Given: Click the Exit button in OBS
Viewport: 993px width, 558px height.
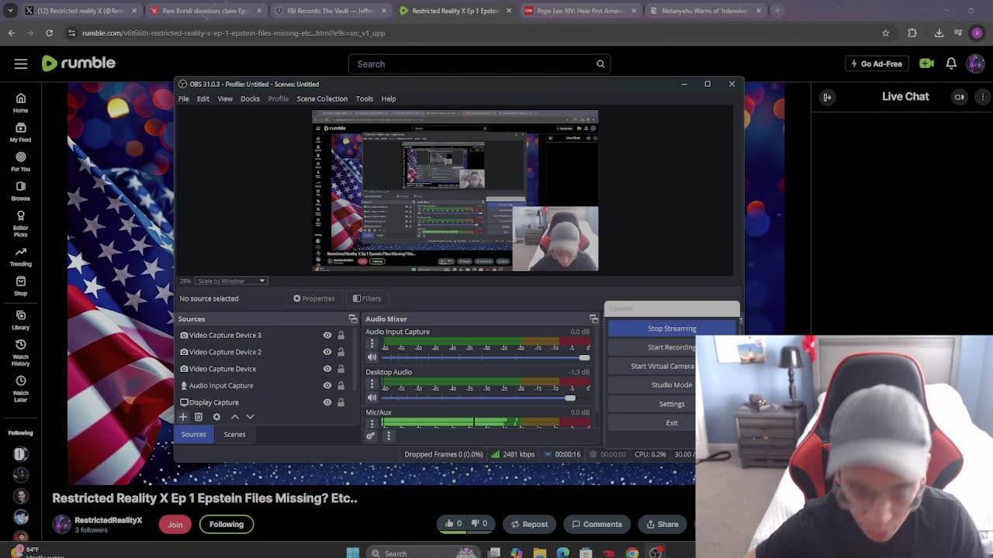Looking at the screenshot, I should click(672, 423).
